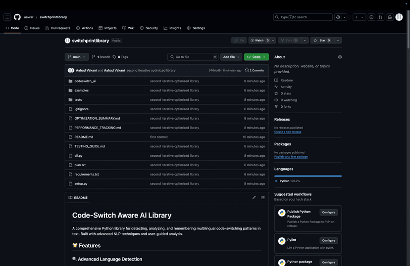Edit README with the pencil icon
The image size is (410, 266).
pyautogui.click(x=254, y=198)
